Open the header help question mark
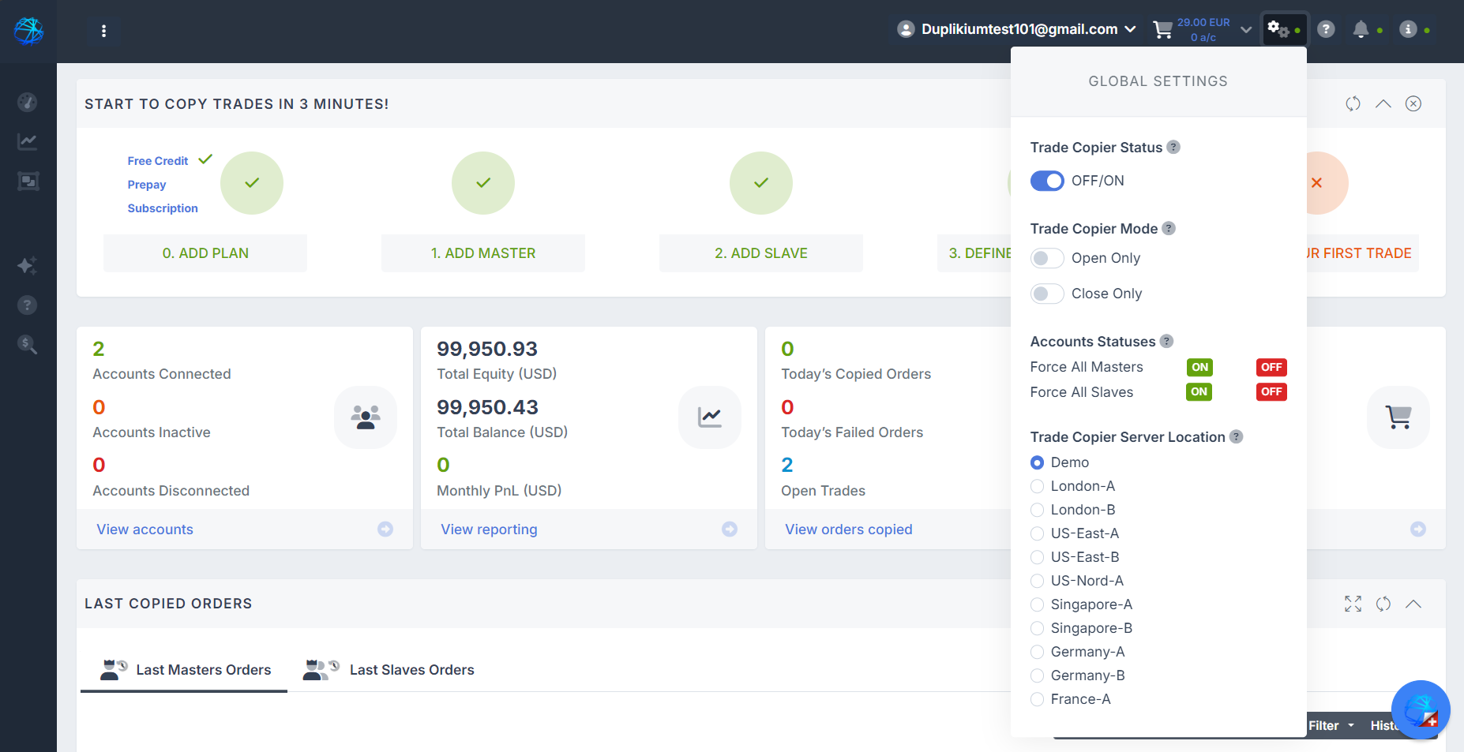Screen dimensions: 1464x752 click(x=1327, y=30)
